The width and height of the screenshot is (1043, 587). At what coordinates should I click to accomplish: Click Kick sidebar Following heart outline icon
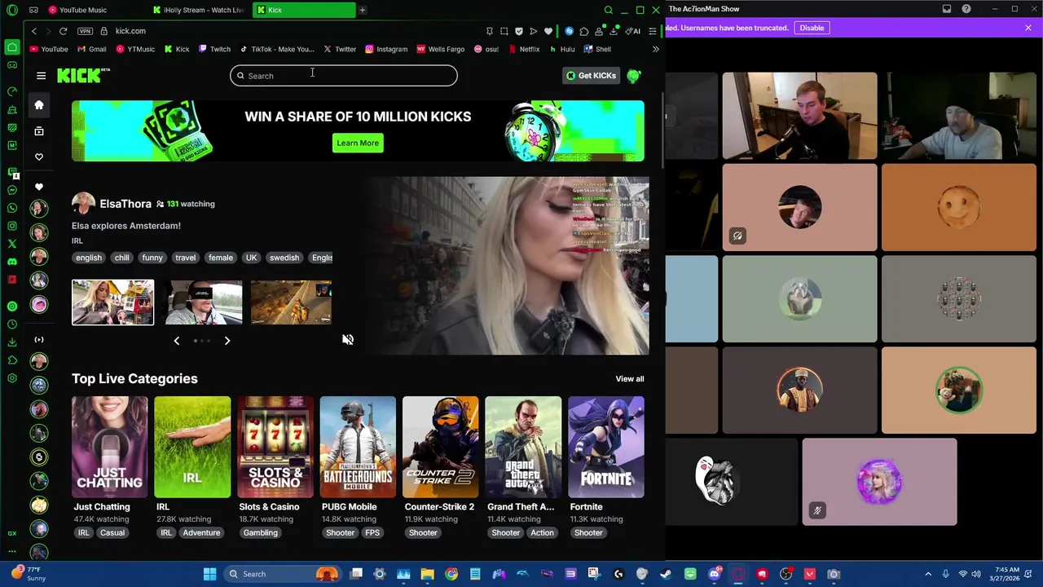[39, 157]
